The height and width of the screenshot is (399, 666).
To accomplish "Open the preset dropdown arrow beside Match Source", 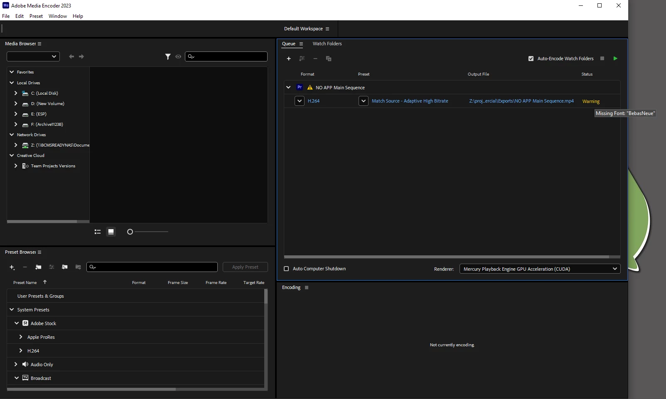I will point(364,101).
